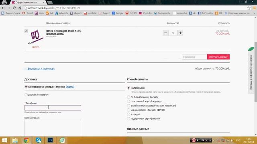Click the Промокод input field
The width and height of the screenshot is (257, 144).
click(x=194, y=57)
